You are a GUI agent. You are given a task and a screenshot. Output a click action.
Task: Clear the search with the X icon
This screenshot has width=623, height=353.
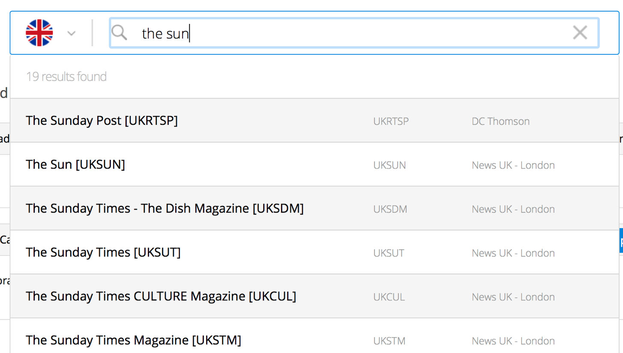click(580, 33)
